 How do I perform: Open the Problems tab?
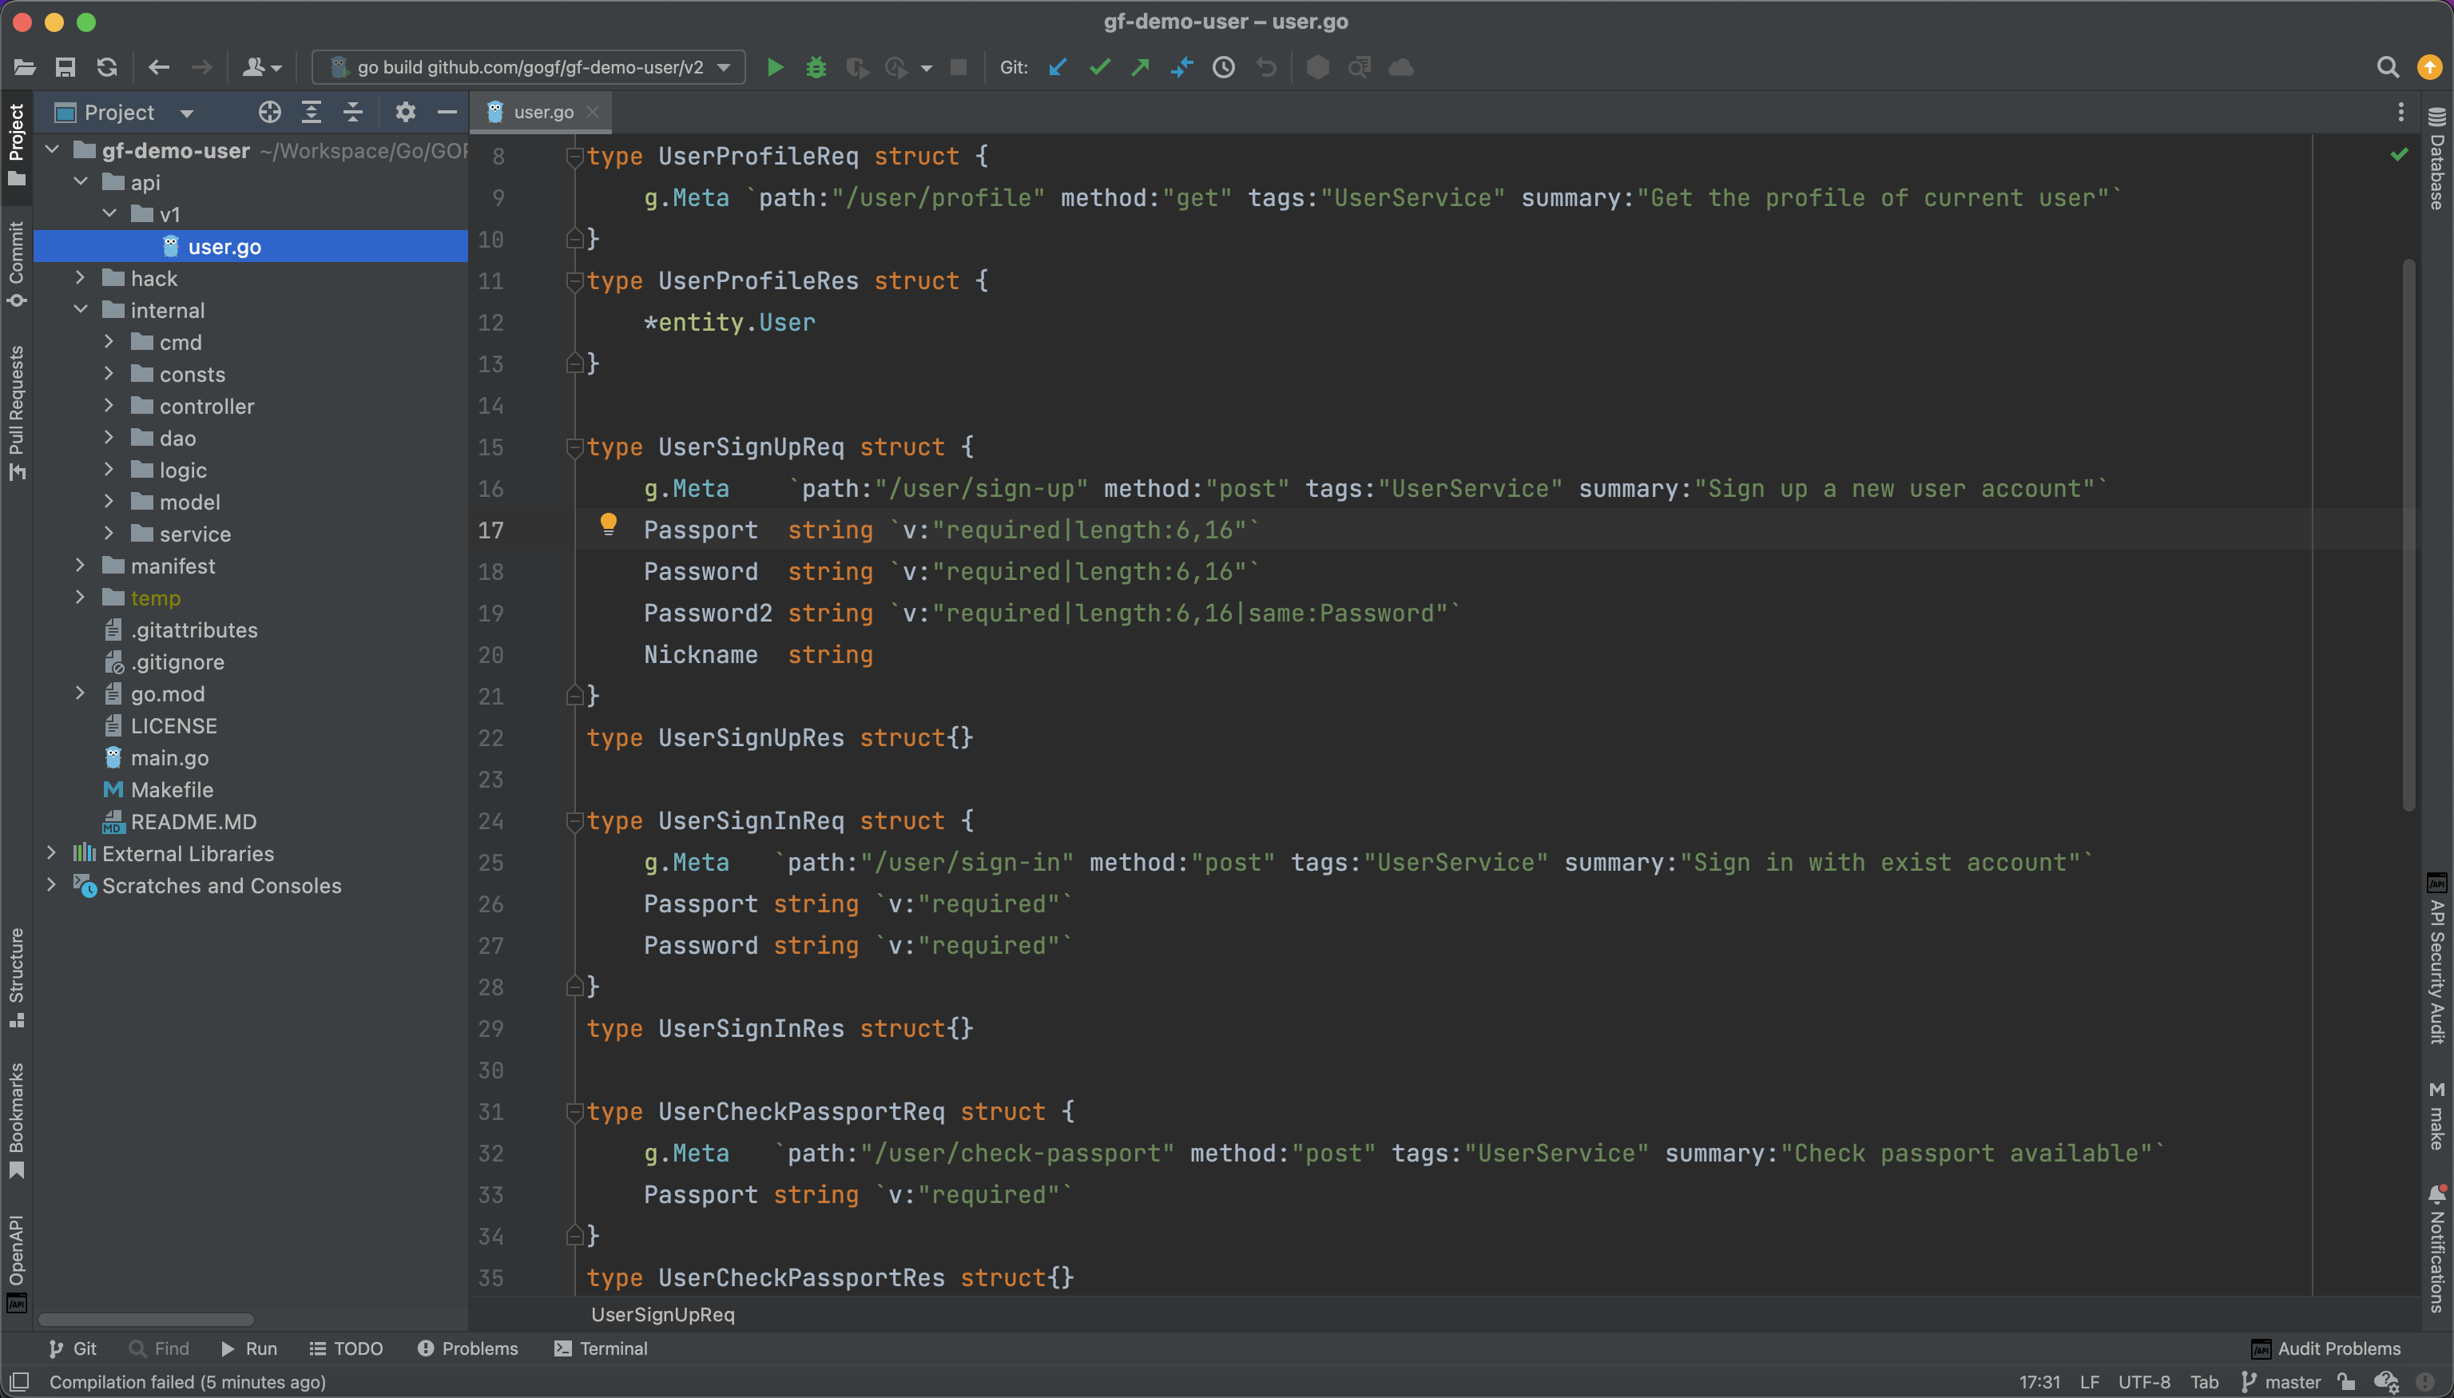click(469, 1348)
